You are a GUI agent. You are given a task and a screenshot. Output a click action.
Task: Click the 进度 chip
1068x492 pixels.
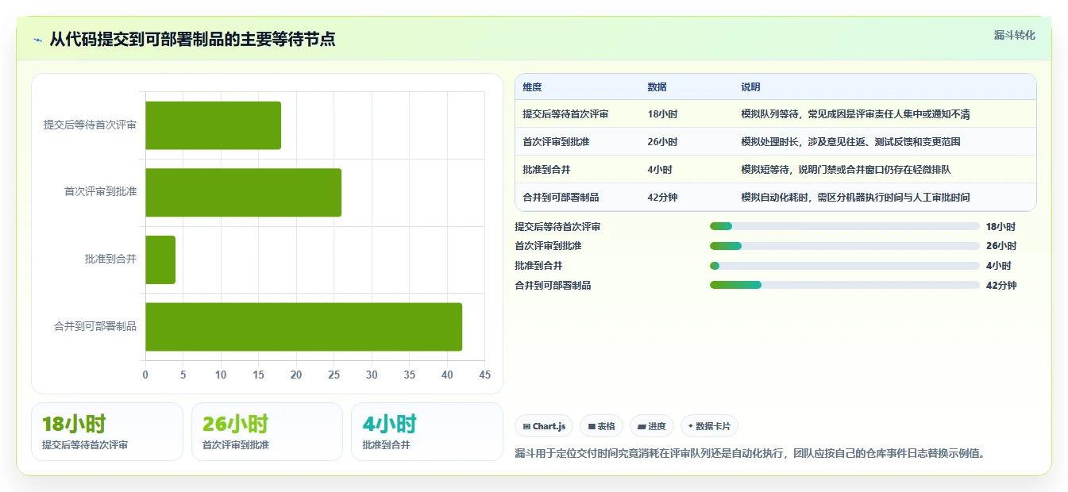pyautogui.click(x=652, y=426)
